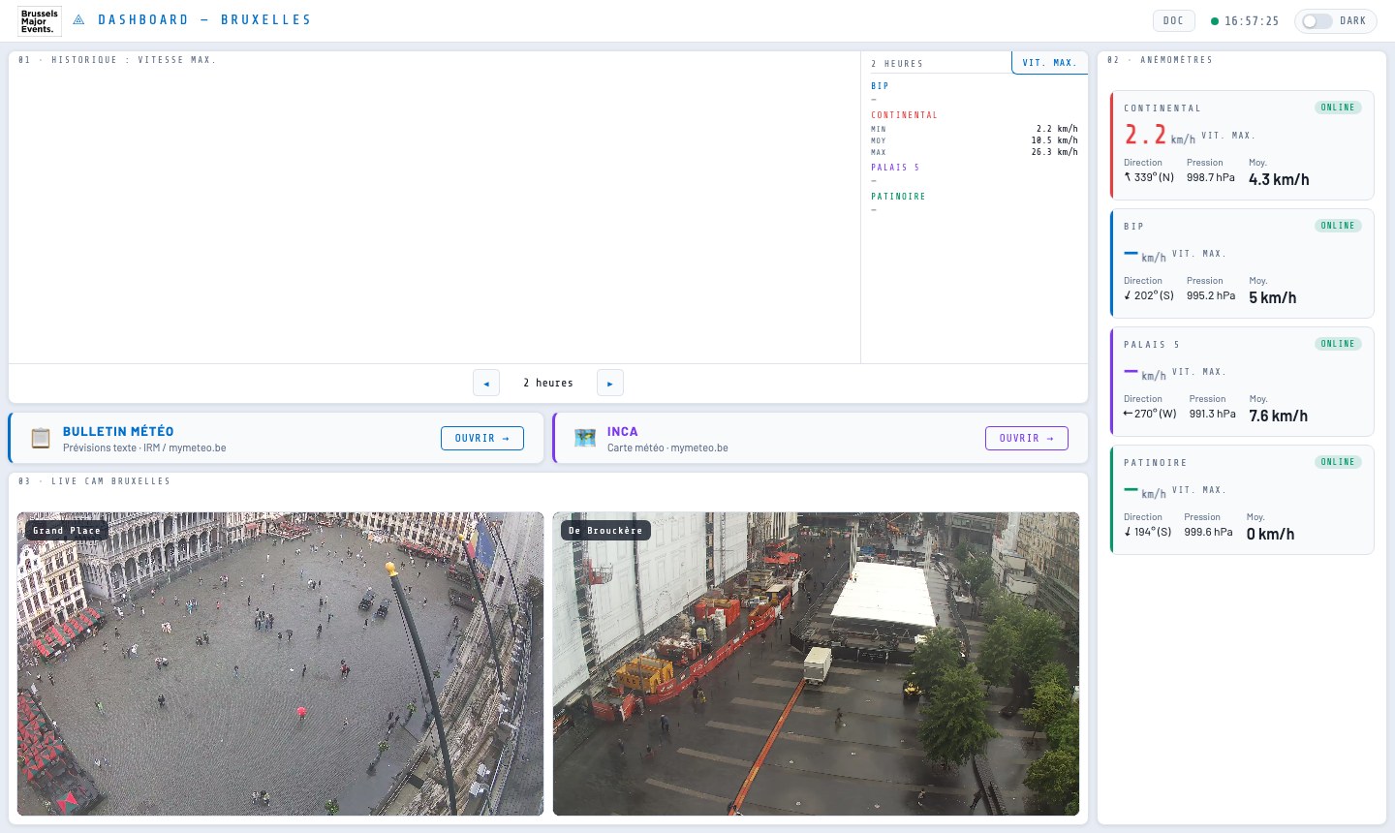The width and height of the screenshot is (1395, 833).
Task: Click the Patinoire pressure 999.6 hPa
Action: point(1208,533)
